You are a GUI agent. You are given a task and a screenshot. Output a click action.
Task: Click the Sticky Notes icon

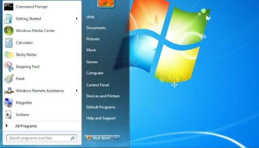click(x=9, y=55)
